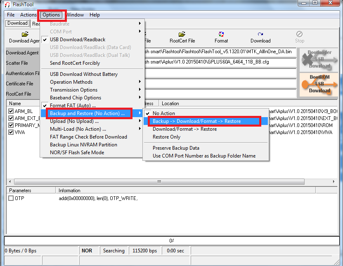Click the Format toolbar icon
Screen dimensions: 343x266
221,34
